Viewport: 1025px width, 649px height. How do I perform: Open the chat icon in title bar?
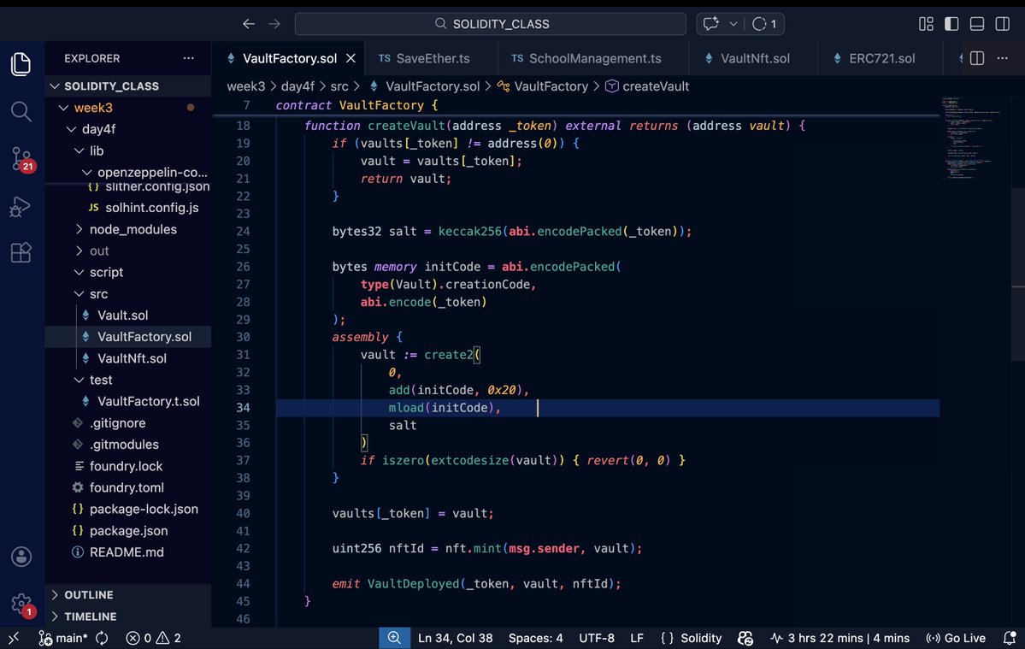click(710, 24)
